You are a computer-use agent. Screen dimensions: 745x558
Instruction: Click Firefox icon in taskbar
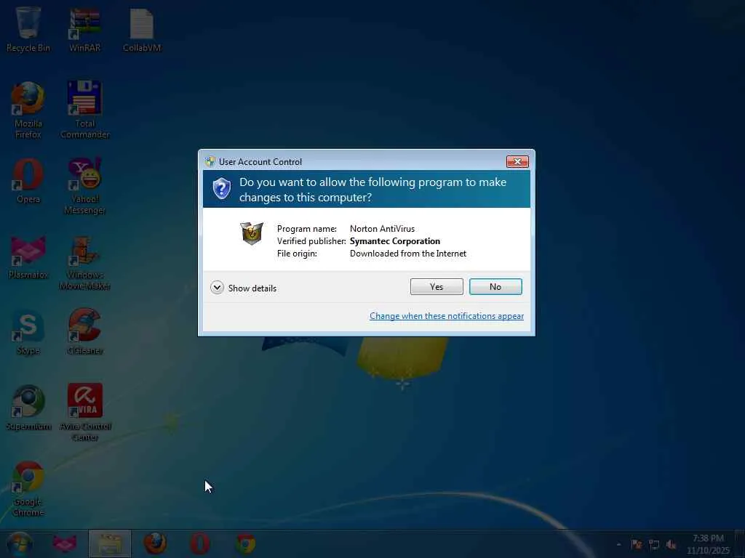(155, 543)
